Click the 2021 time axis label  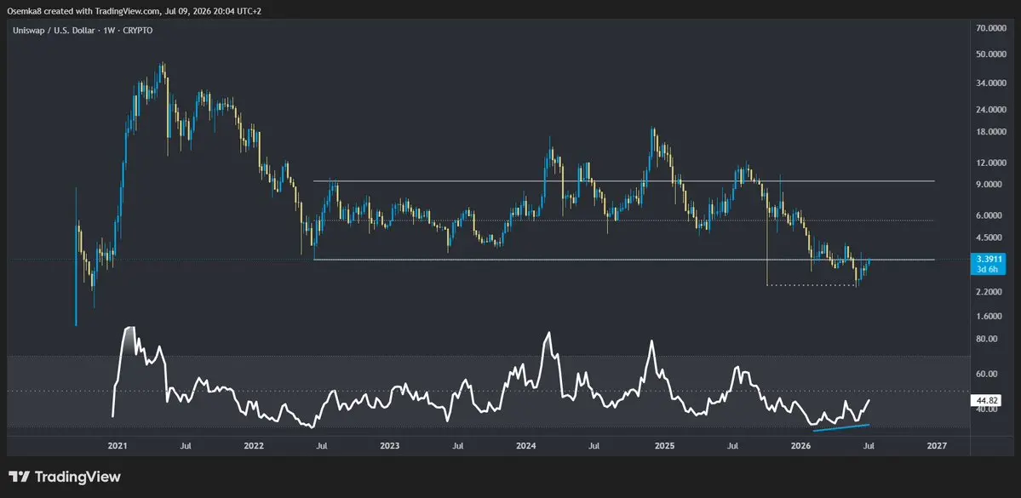118,446
